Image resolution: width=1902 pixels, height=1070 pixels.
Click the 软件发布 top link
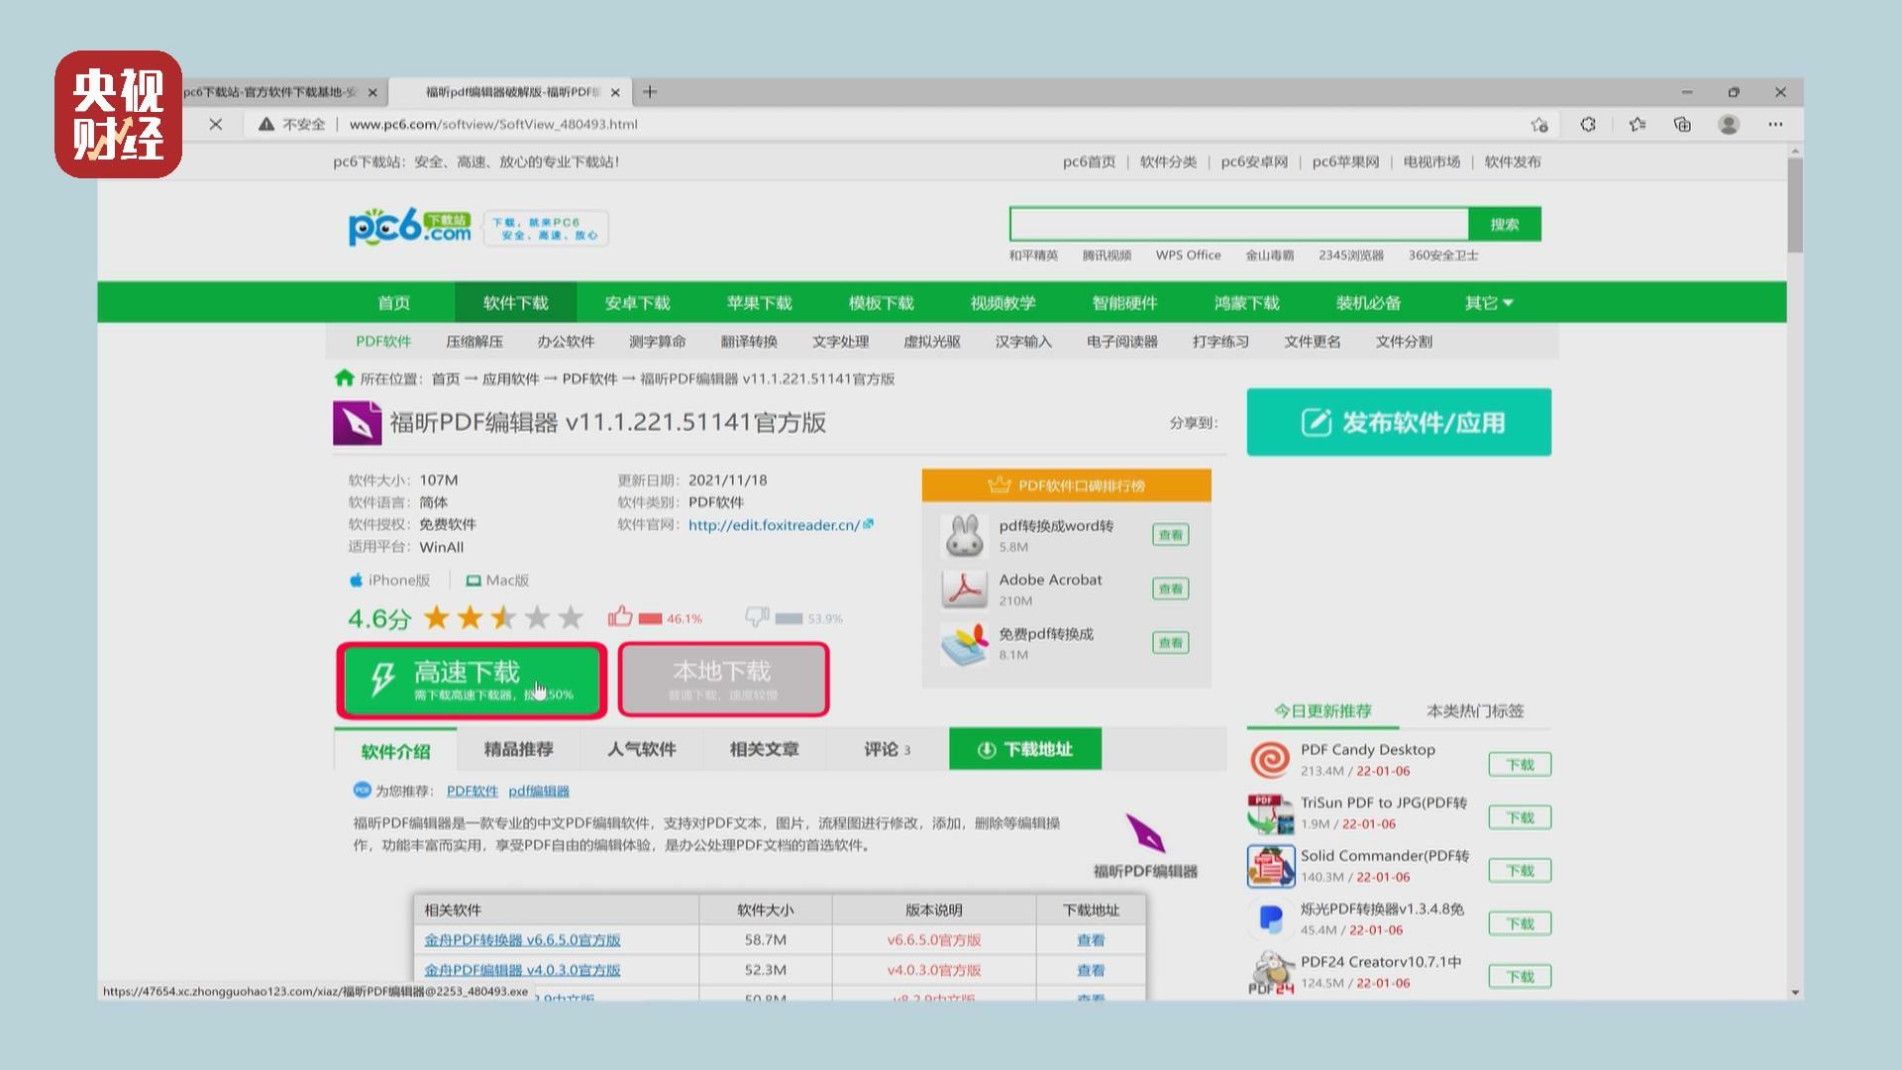1513,161
